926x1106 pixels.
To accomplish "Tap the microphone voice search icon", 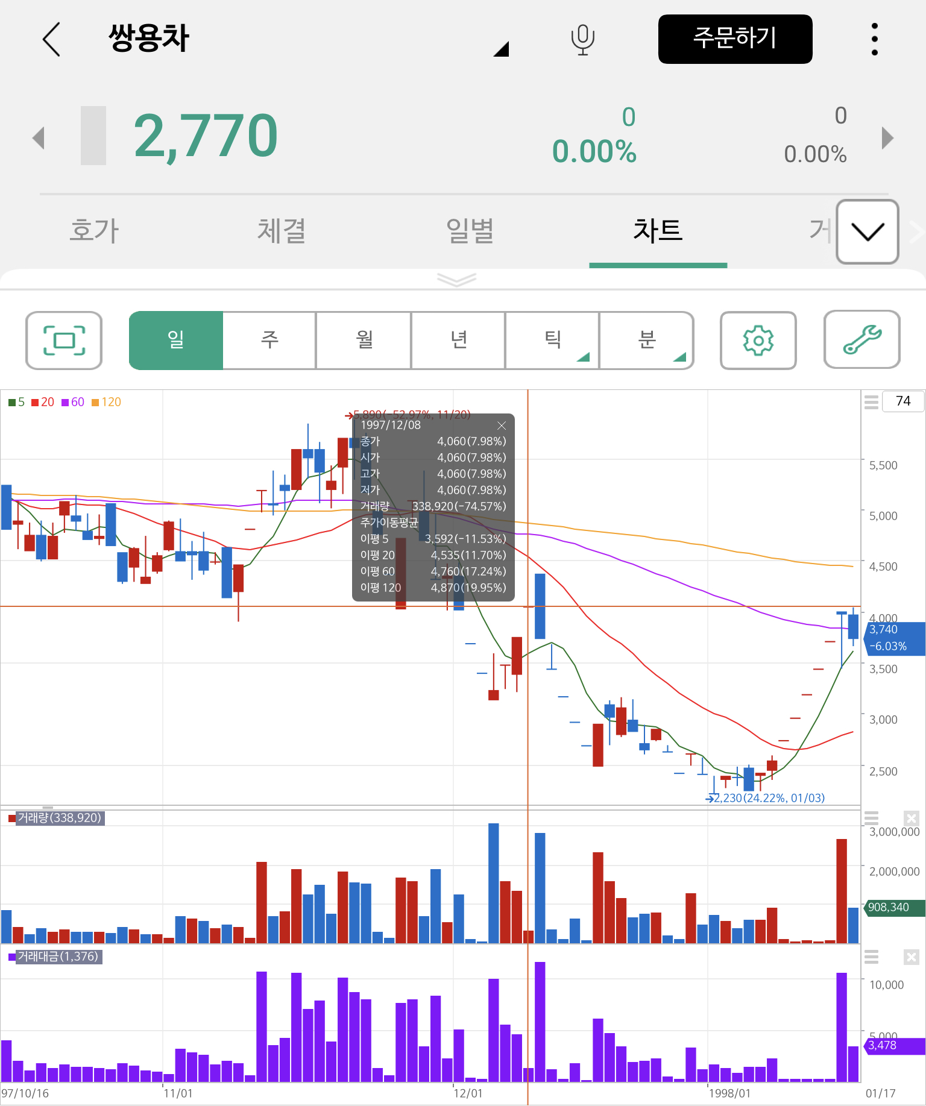I will pyautogui.click(x=582, y=40).
